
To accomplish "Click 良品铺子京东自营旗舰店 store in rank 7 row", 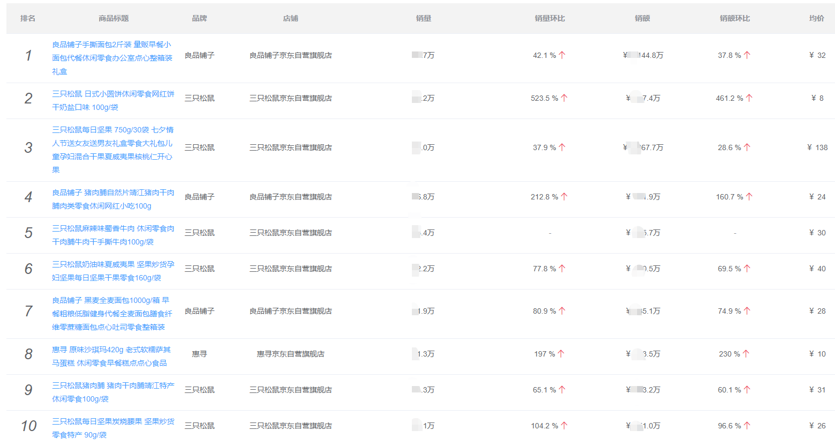I will [x=291, y=311].
